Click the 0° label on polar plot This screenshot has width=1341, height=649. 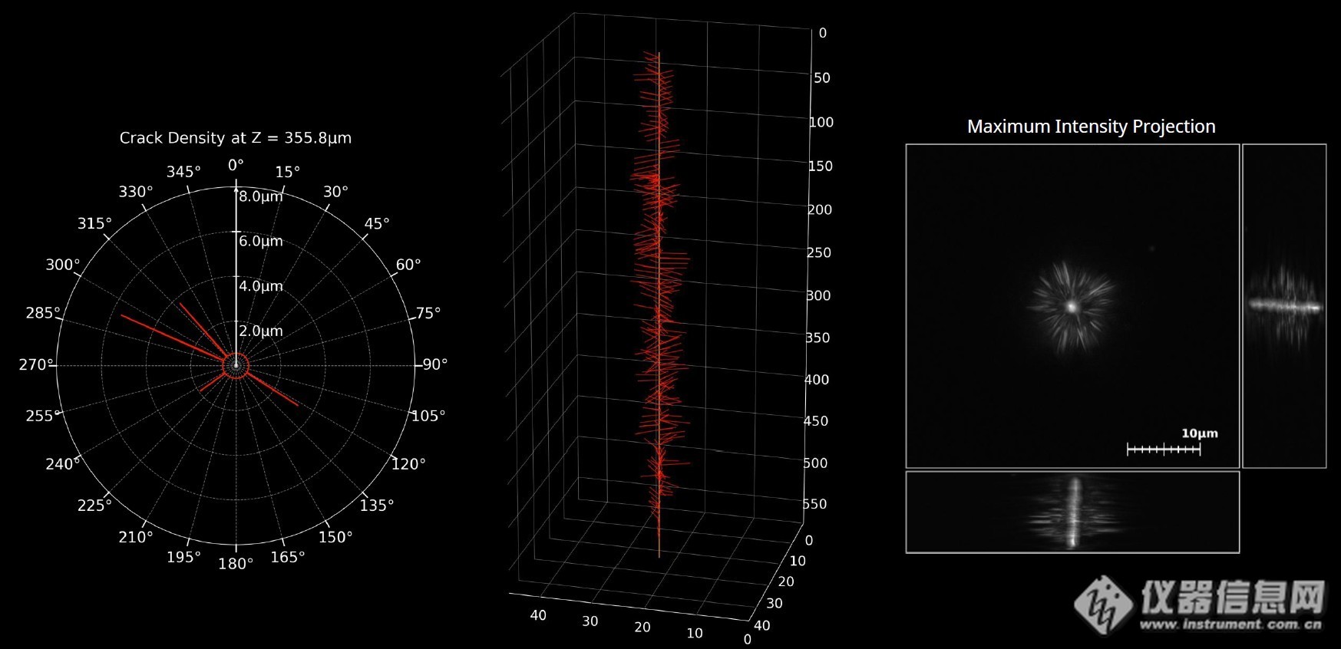(236, 165)
